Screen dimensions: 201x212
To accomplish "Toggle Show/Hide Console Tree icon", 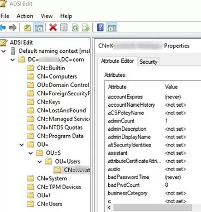I will click(39, 28).
